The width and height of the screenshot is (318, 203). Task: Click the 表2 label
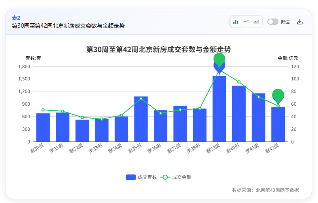[16, 18]
